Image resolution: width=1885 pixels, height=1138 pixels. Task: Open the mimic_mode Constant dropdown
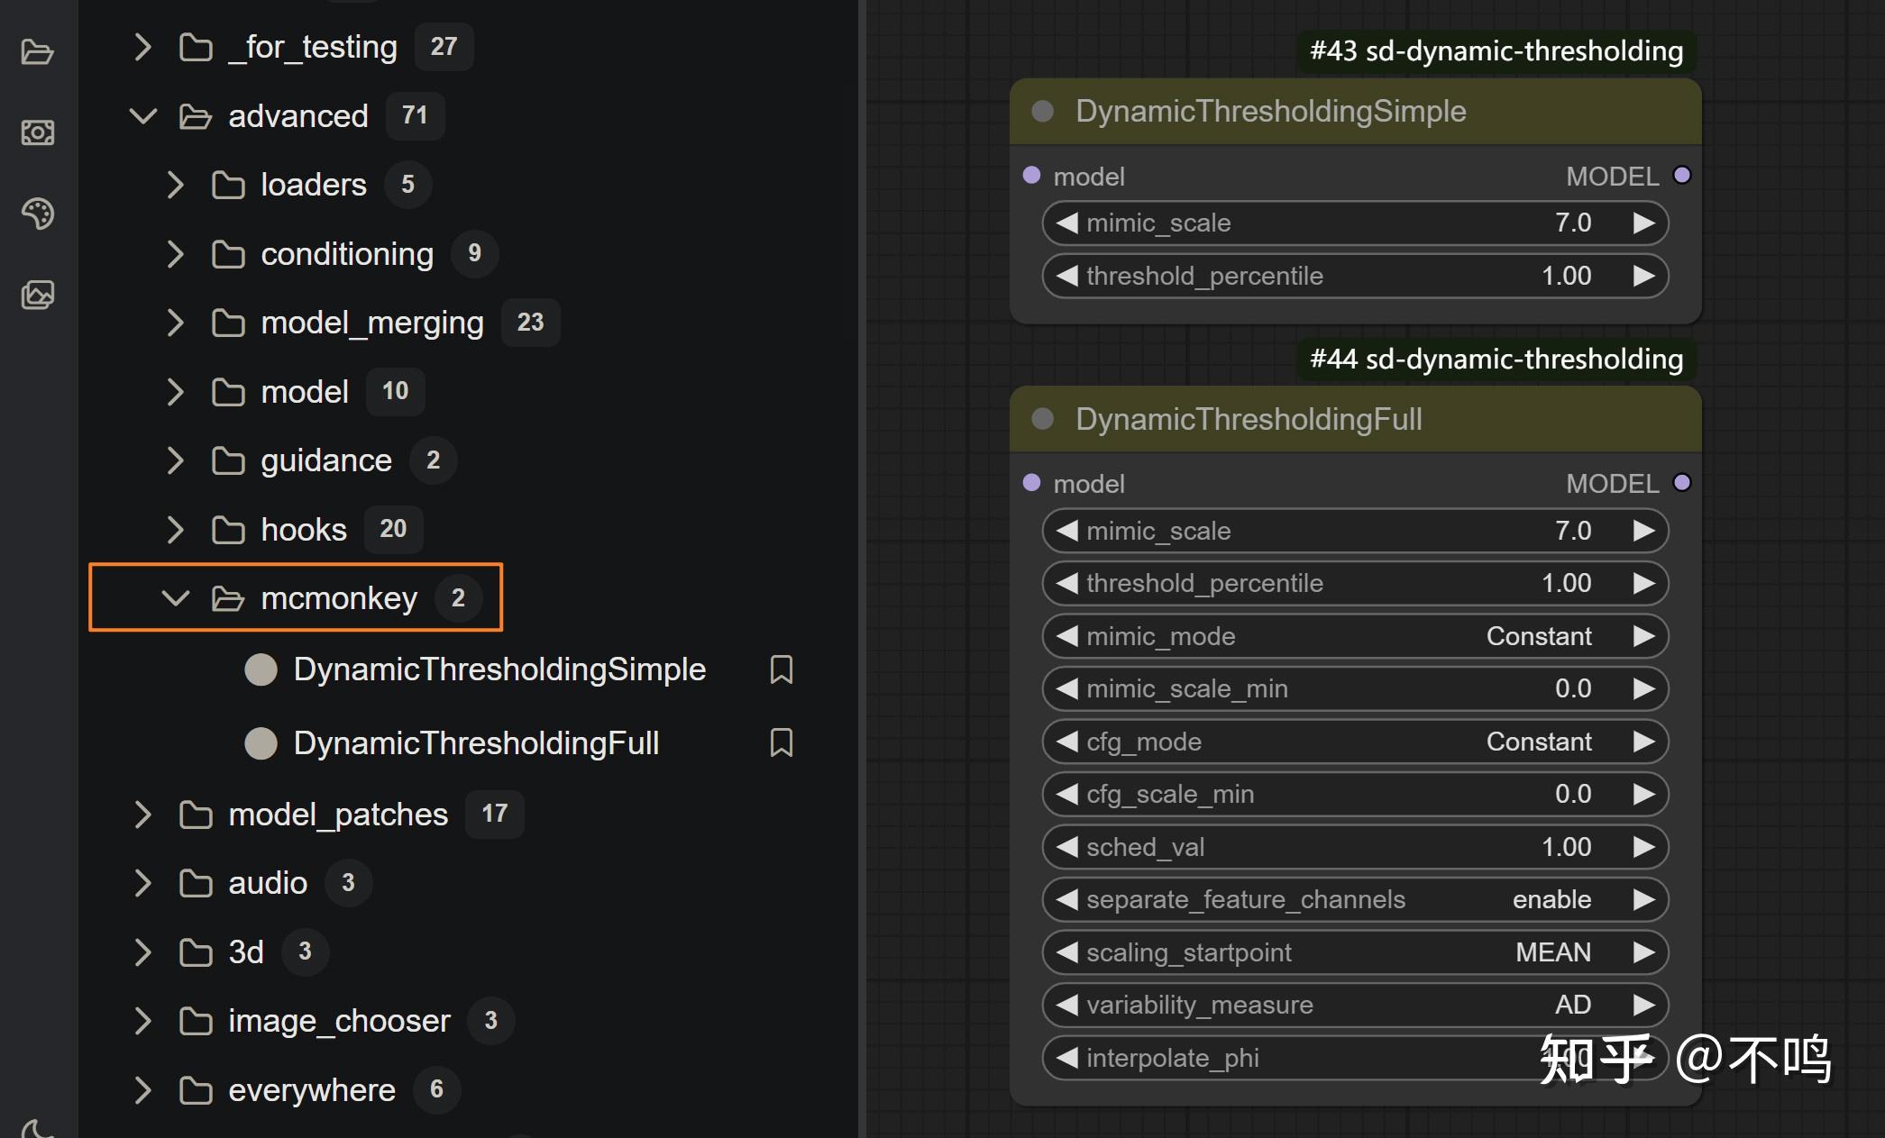point(1538,636)
